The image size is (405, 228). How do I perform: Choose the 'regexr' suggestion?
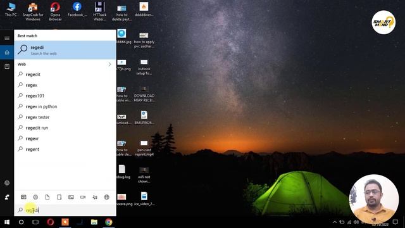coord(65,139)
